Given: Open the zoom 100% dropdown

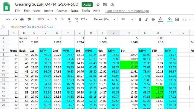Looking at the screenshot, I should 43,19.
